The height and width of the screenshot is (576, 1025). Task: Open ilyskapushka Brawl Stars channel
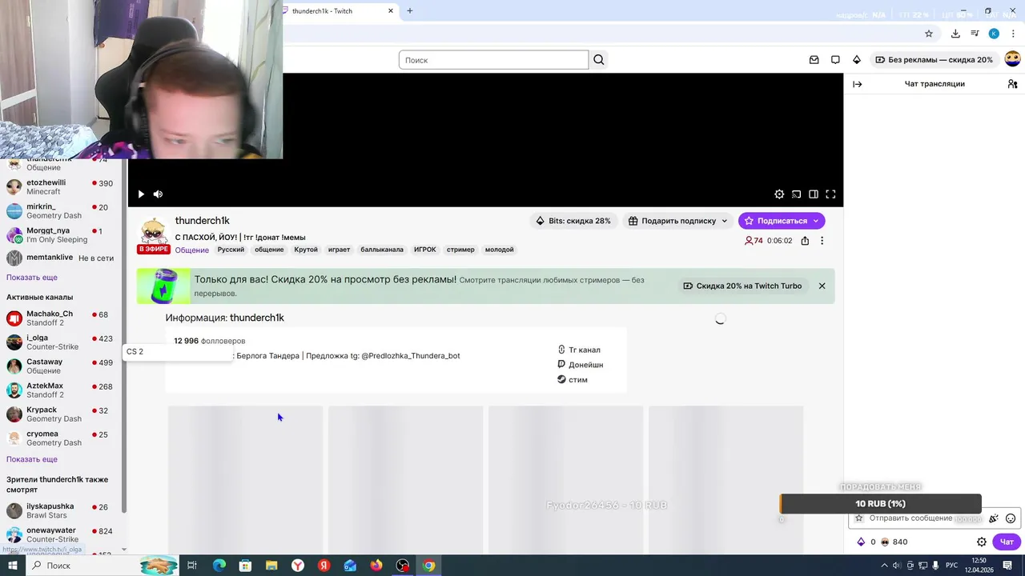coord(60,511)
